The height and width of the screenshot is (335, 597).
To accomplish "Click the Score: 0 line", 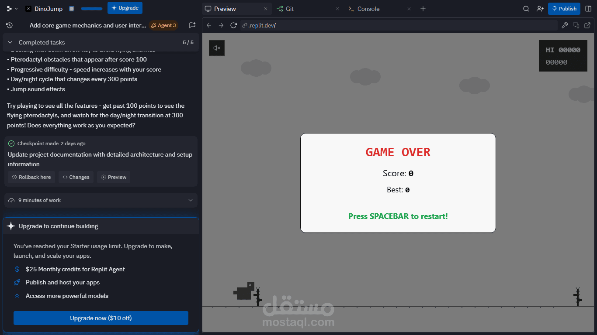I will (x=398, y=173).
